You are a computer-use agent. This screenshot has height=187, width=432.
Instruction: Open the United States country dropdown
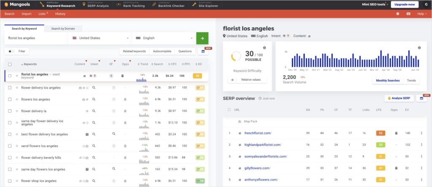click(x=100, y=38)
